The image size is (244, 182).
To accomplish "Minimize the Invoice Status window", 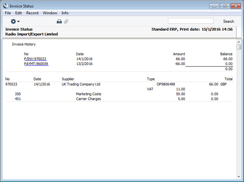I will tap(214, 6).
